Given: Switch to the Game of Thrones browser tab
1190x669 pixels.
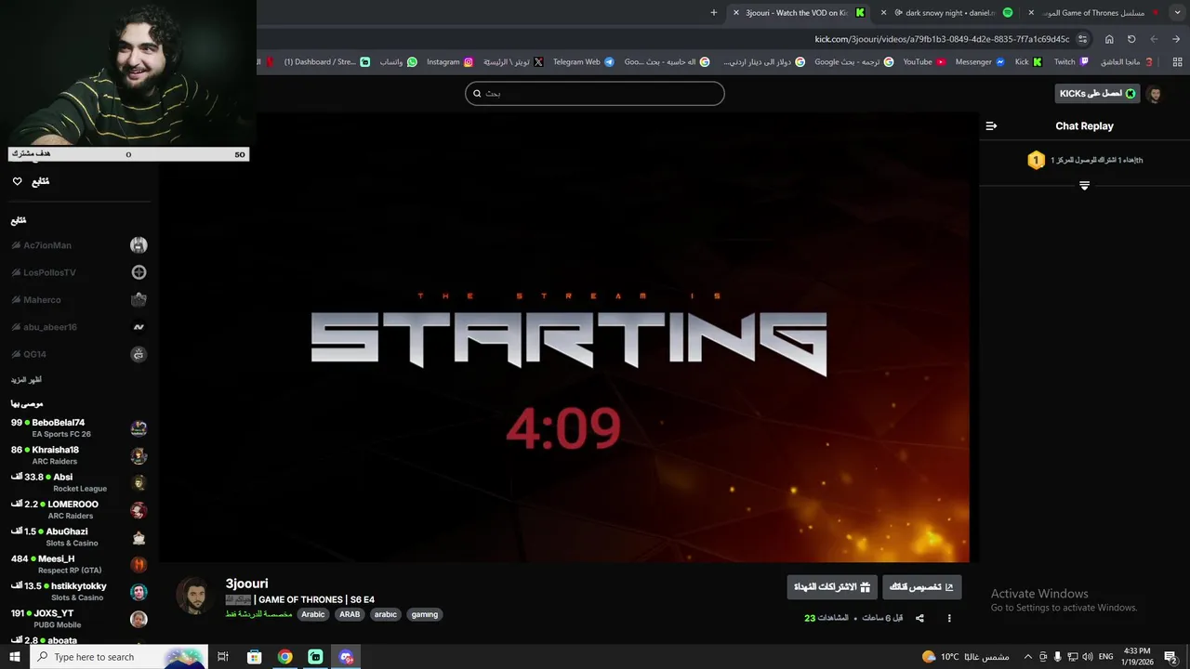Looking at the screenshot, I should click(1095, 13).
